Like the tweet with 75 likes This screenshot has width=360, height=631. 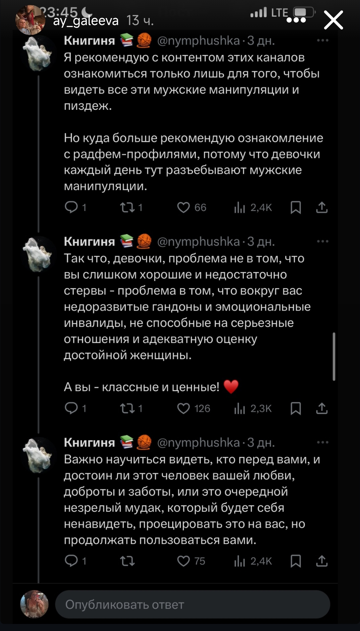(x=184, y=561)
